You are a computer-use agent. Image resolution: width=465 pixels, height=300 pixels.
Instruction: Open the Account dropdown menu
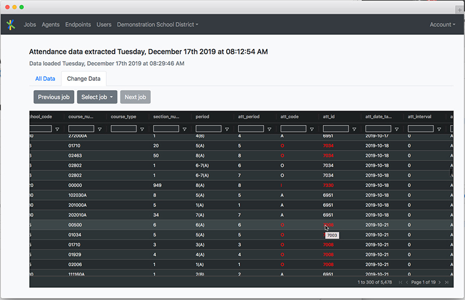pyautogui.click(x=442, y=24)
